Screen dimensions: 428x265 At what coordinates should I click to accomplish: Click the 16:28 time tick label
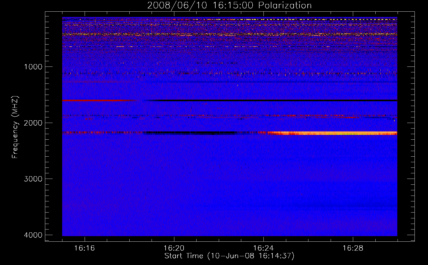point(353,248)
